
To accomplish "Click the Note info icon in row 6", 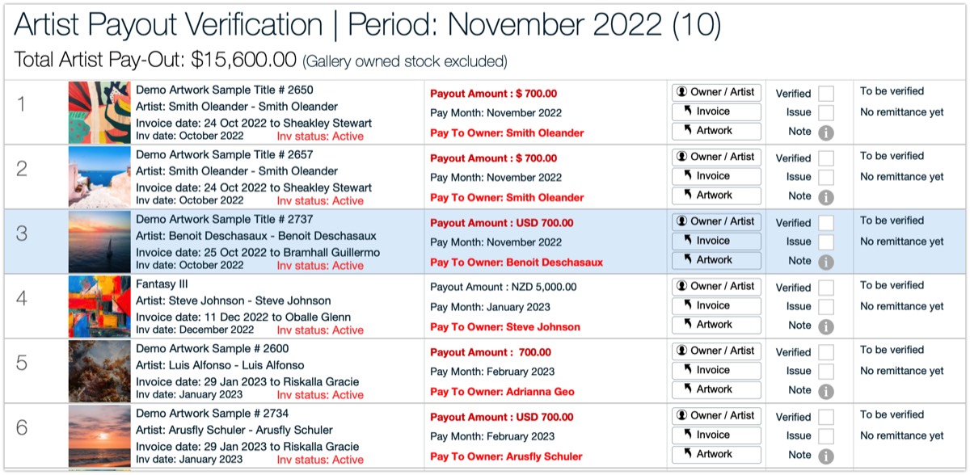I will click(825, 456).
